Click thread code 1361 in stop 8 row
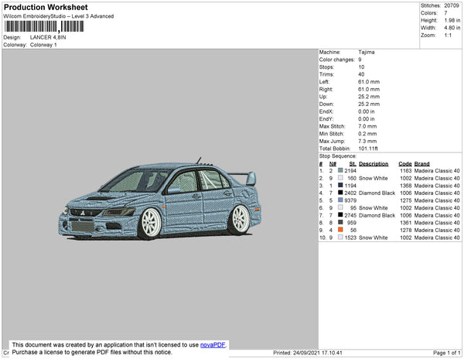 coord(406,223)
